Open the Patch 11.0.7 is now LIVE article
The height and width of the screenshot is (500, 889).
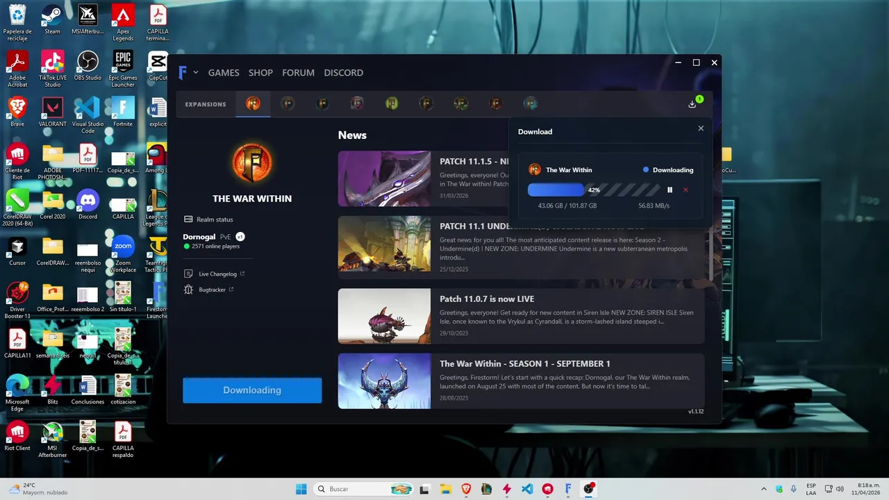[x=521, y=316]
